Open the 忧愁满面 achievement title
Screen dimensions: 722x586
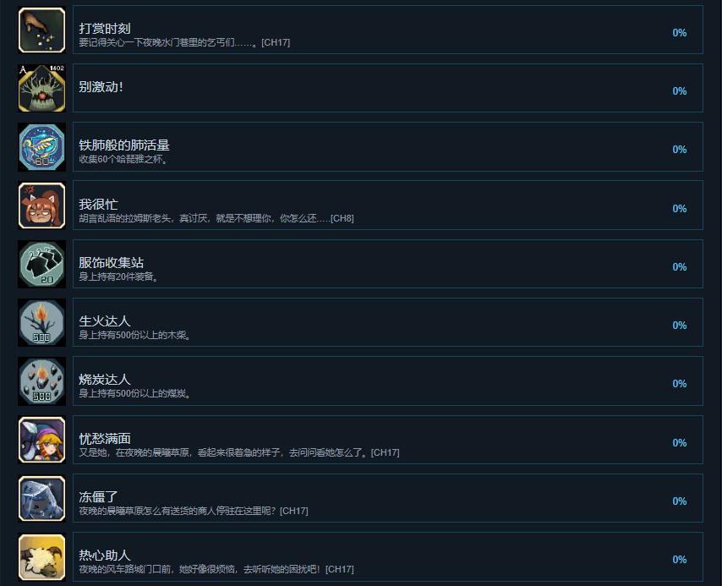click(x=105, y=439)
